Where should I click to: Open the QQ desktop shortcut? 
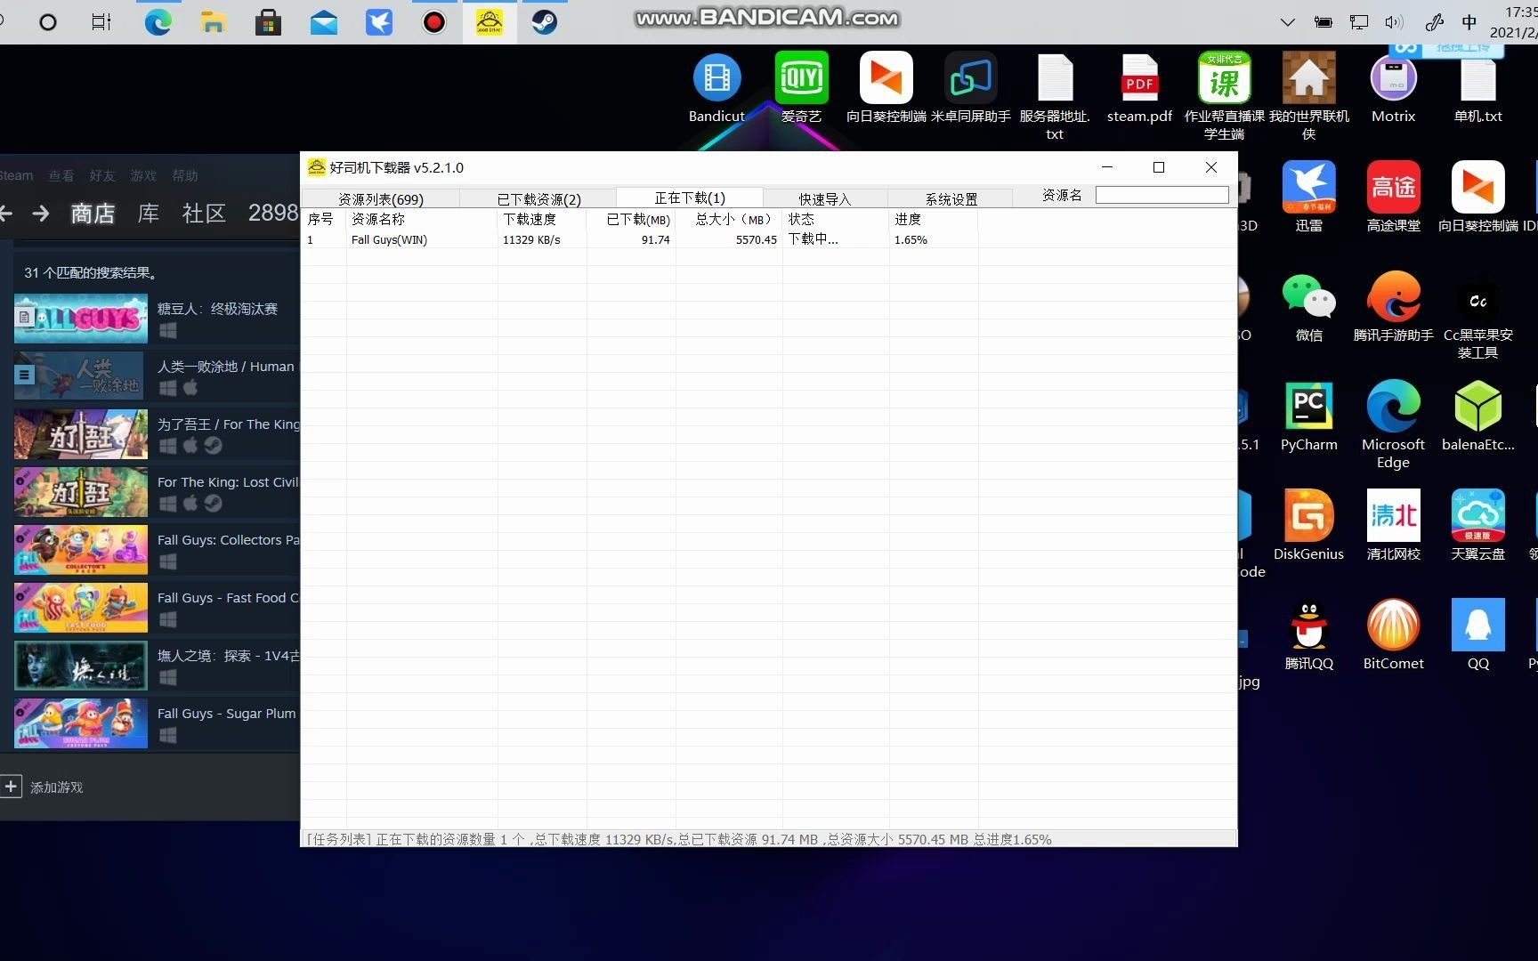1477,634
